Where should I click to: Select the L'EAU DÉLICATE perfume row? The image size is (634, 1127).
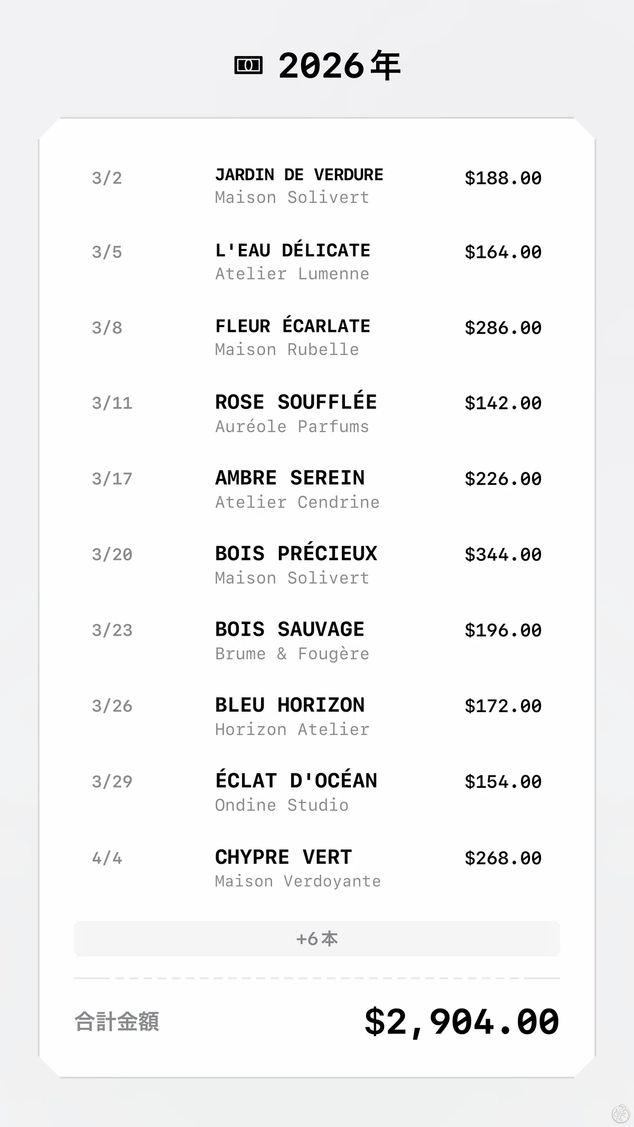[317, 262]
